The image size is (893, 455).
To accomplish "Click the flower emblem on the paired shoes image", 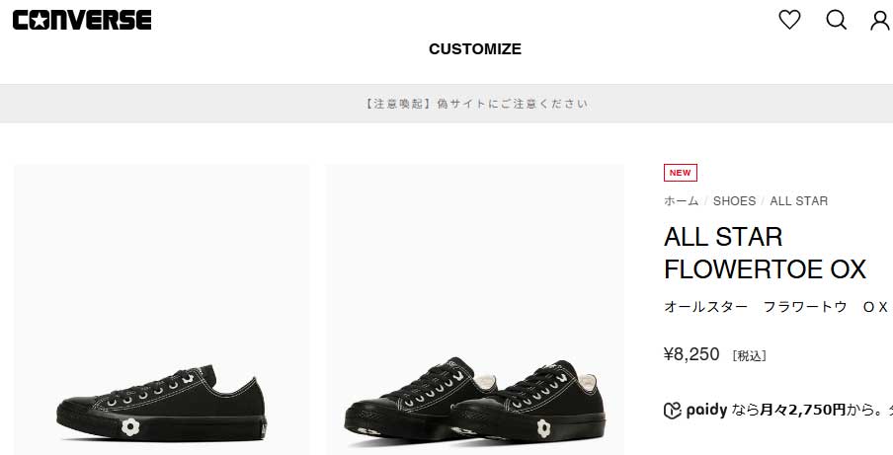I will click(543, 428).
